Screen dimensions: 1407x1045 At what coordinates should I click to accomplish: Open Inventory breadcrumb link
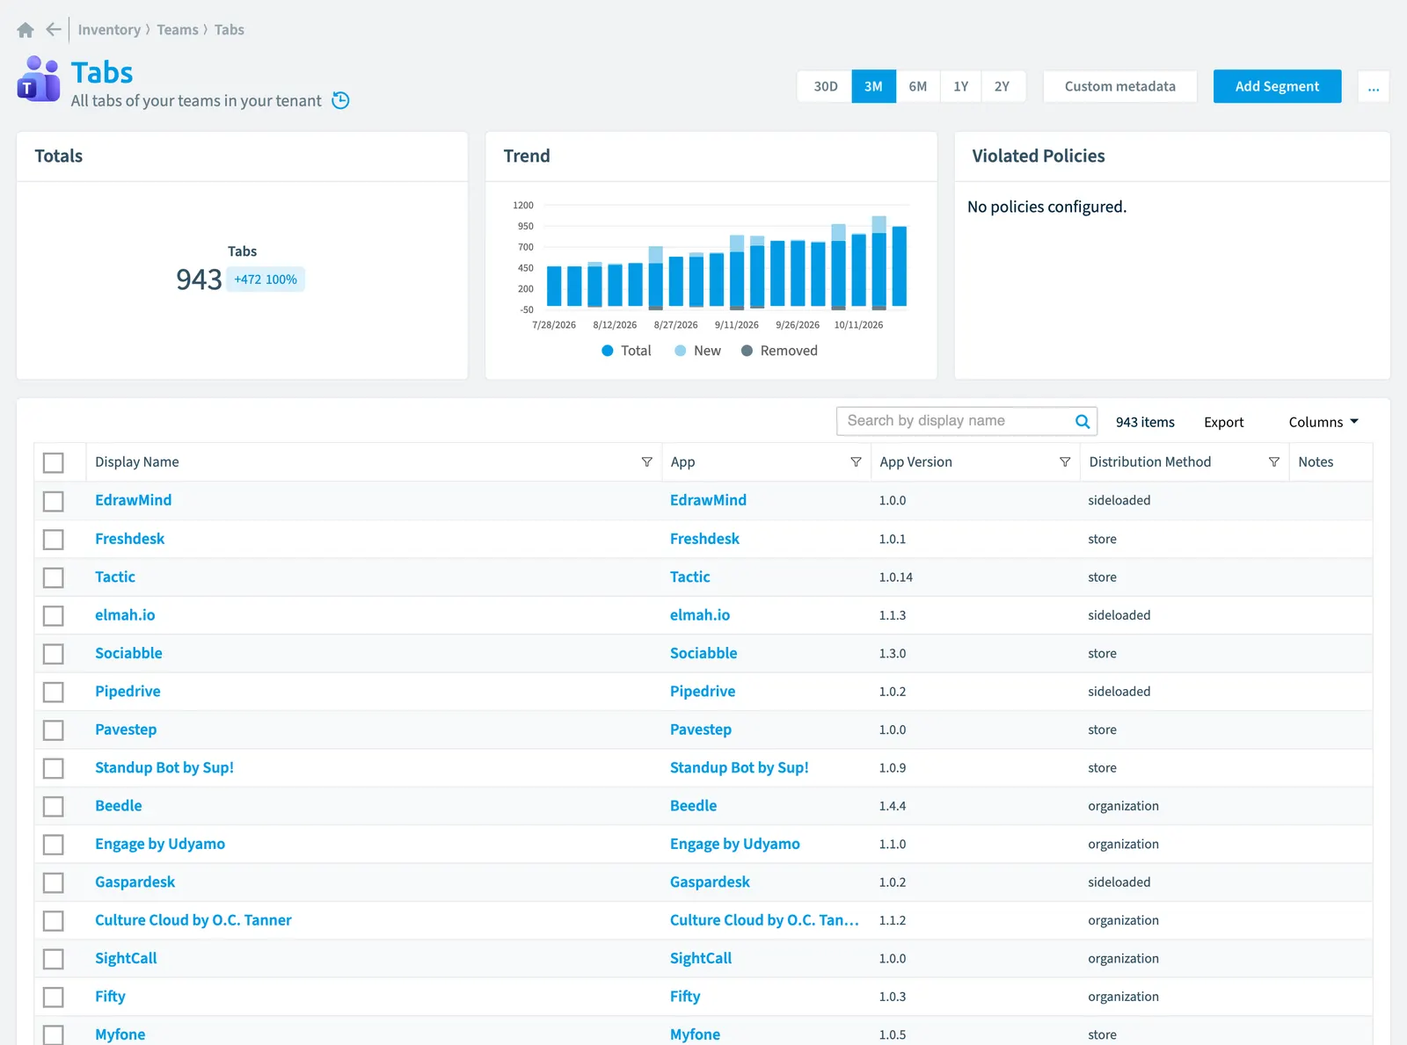(x=109, y=30)
